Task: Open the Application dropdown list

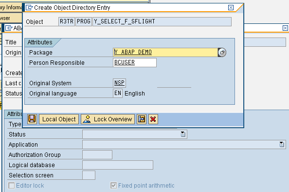Action: [x=282, y=144]
